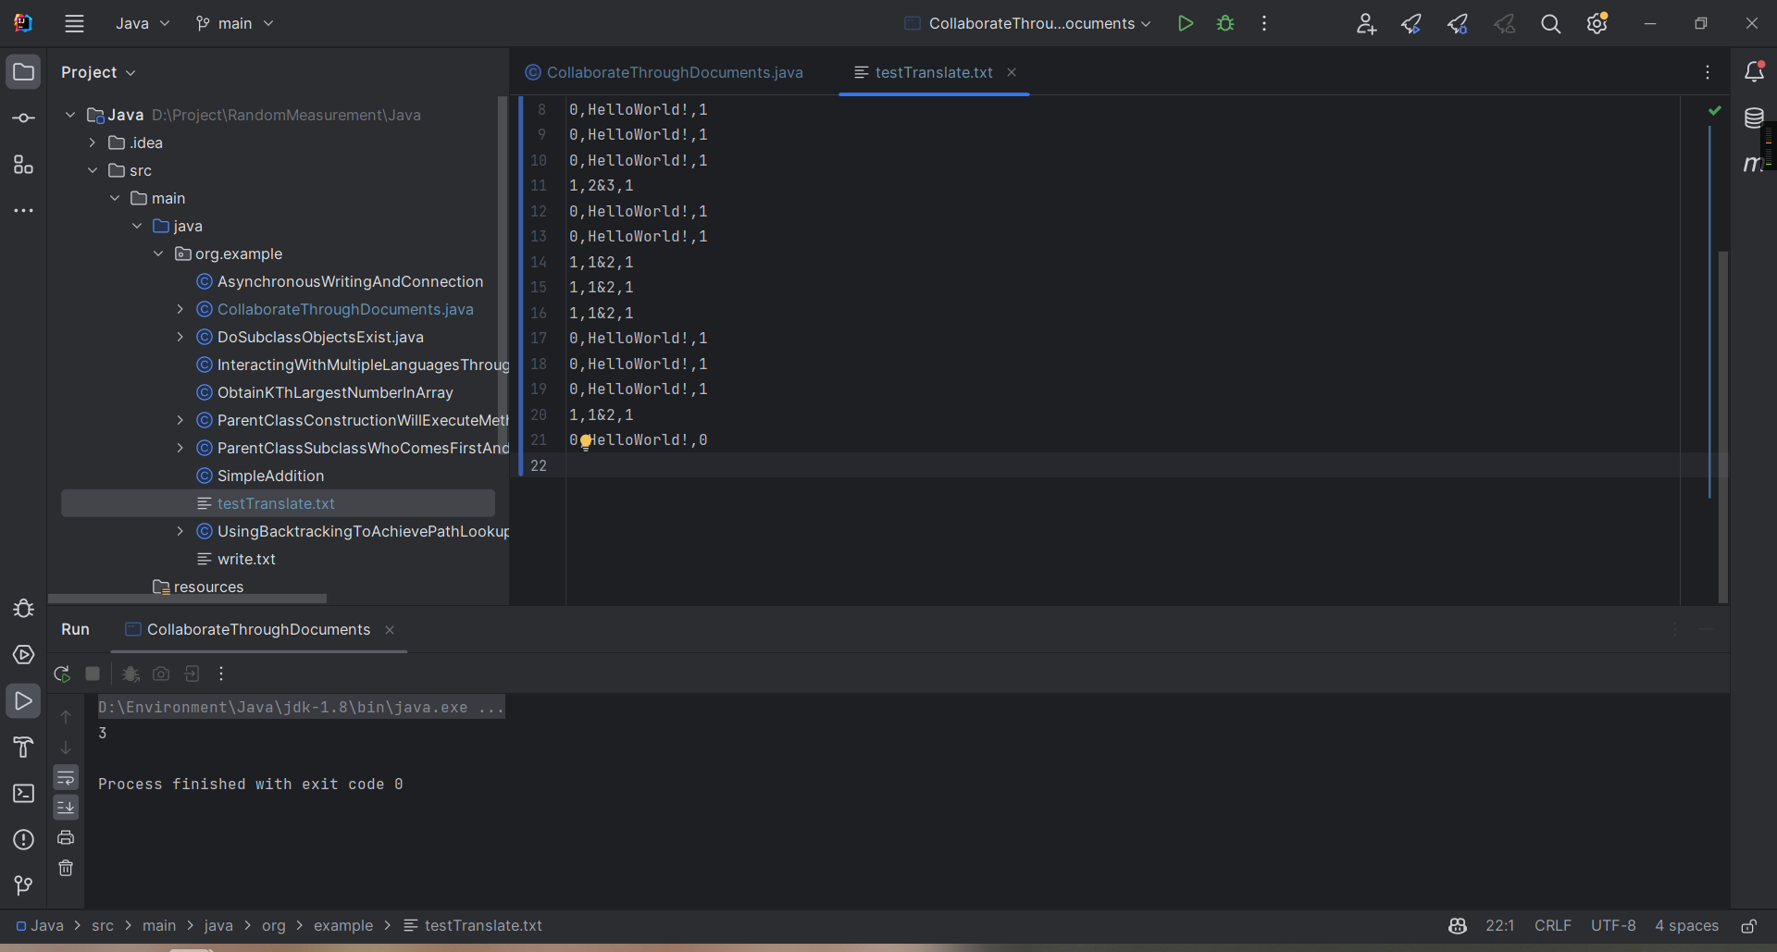
Task: Open AsynchronousWritingAndConnection class
Action: tap(350, 281)
